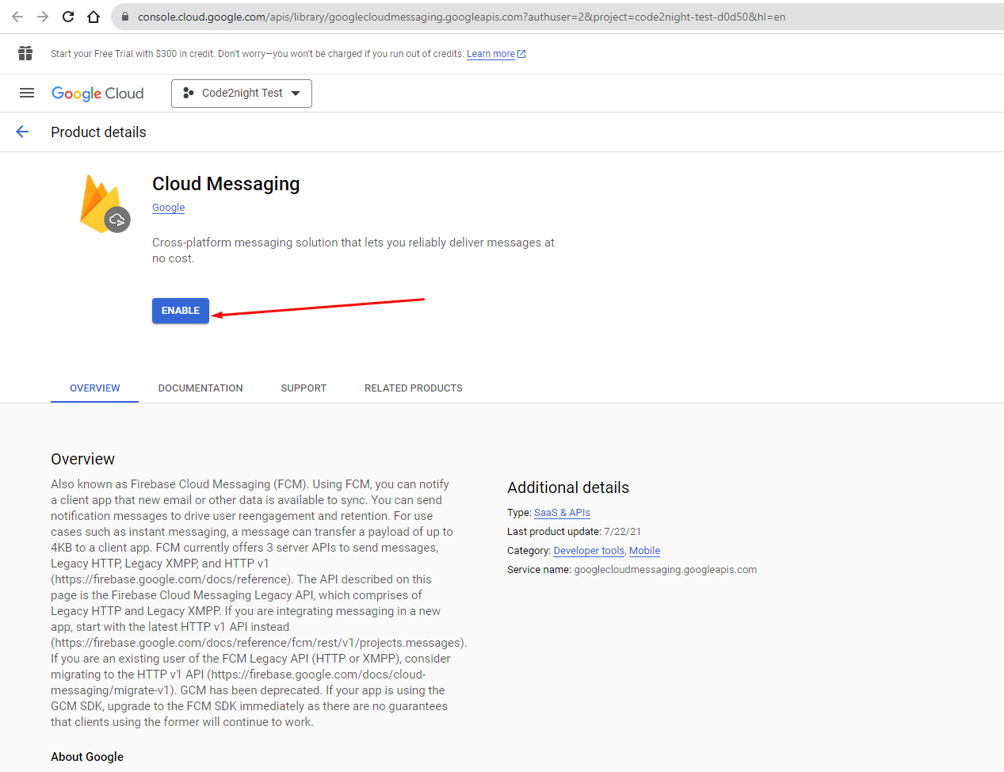
Task: Click the project icon in selector
Action: pyautogui.click(x=189, y=93)
